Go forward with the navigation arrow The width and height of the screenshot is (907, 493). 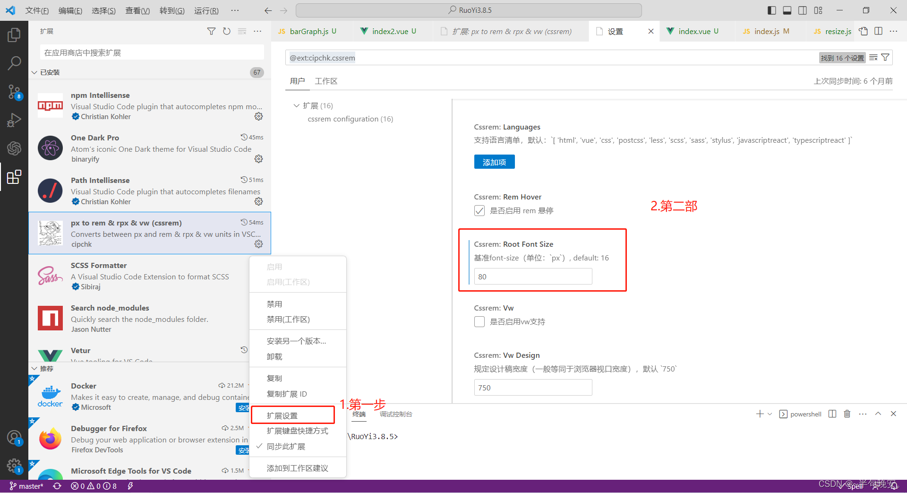click(283, 10)
